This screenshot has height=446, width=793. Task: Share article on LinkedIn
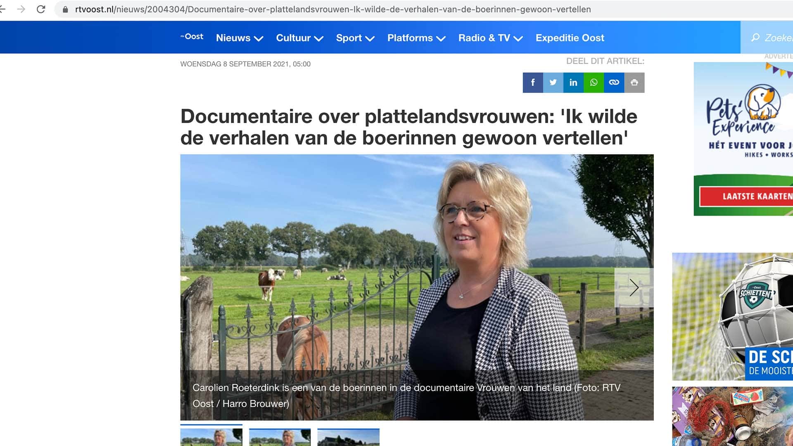click(573, 83)
